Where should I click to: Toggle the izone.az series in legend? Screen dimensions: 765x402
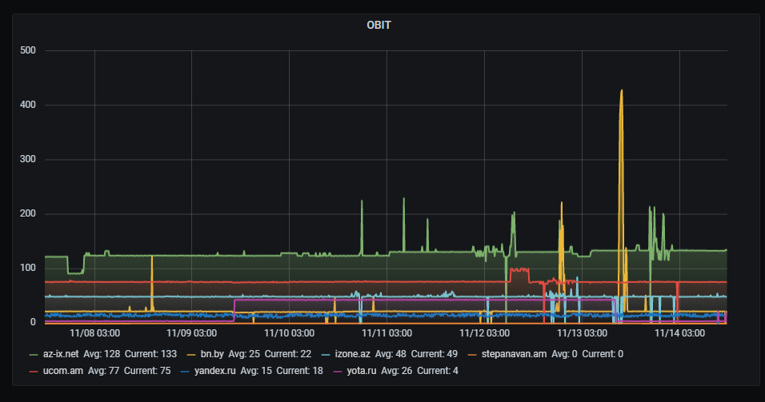pos(352,354)
